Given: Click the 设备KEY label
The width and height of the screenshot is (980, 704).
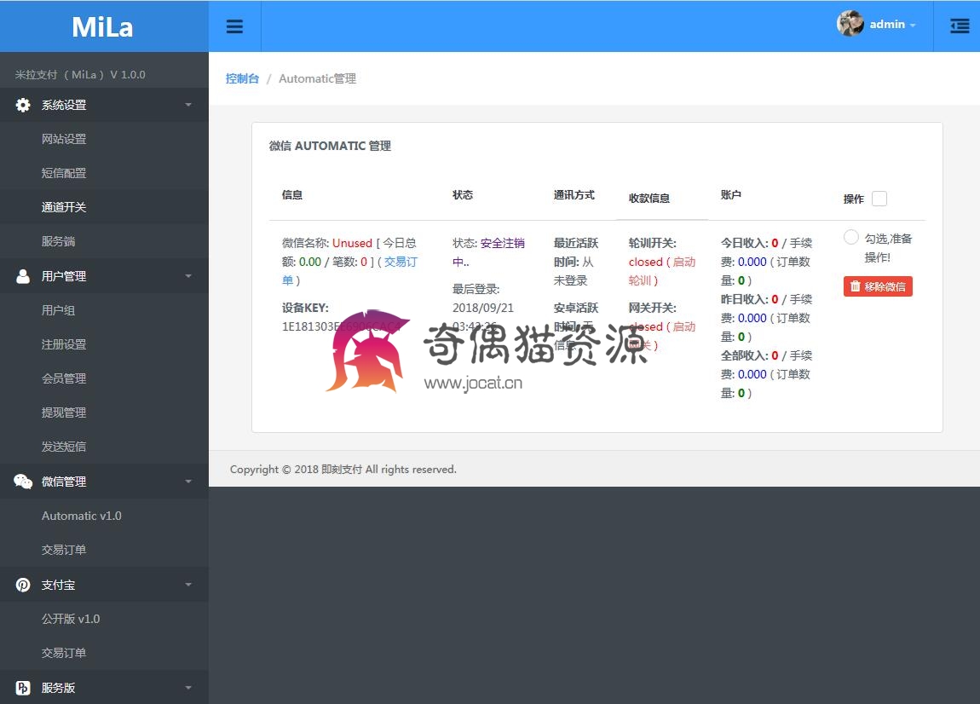Looking at the screenshot, I should click(x=305, y=309).
